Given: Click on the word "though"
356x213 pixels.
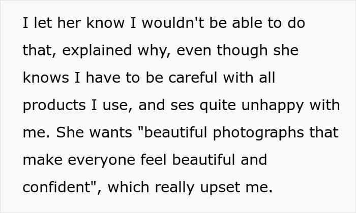Looking at the screenshot, I should point(242,51).
